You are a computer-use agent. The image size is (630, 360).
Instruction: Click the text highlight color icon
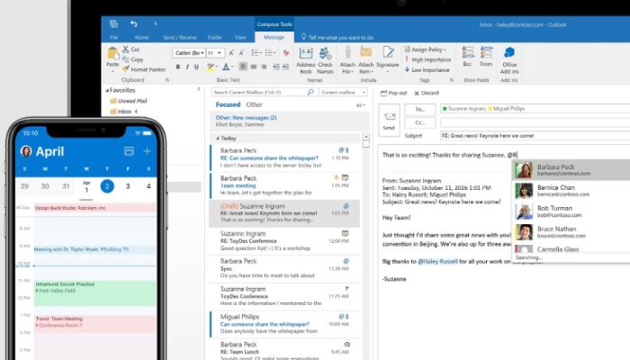click(x=211, y=67)
